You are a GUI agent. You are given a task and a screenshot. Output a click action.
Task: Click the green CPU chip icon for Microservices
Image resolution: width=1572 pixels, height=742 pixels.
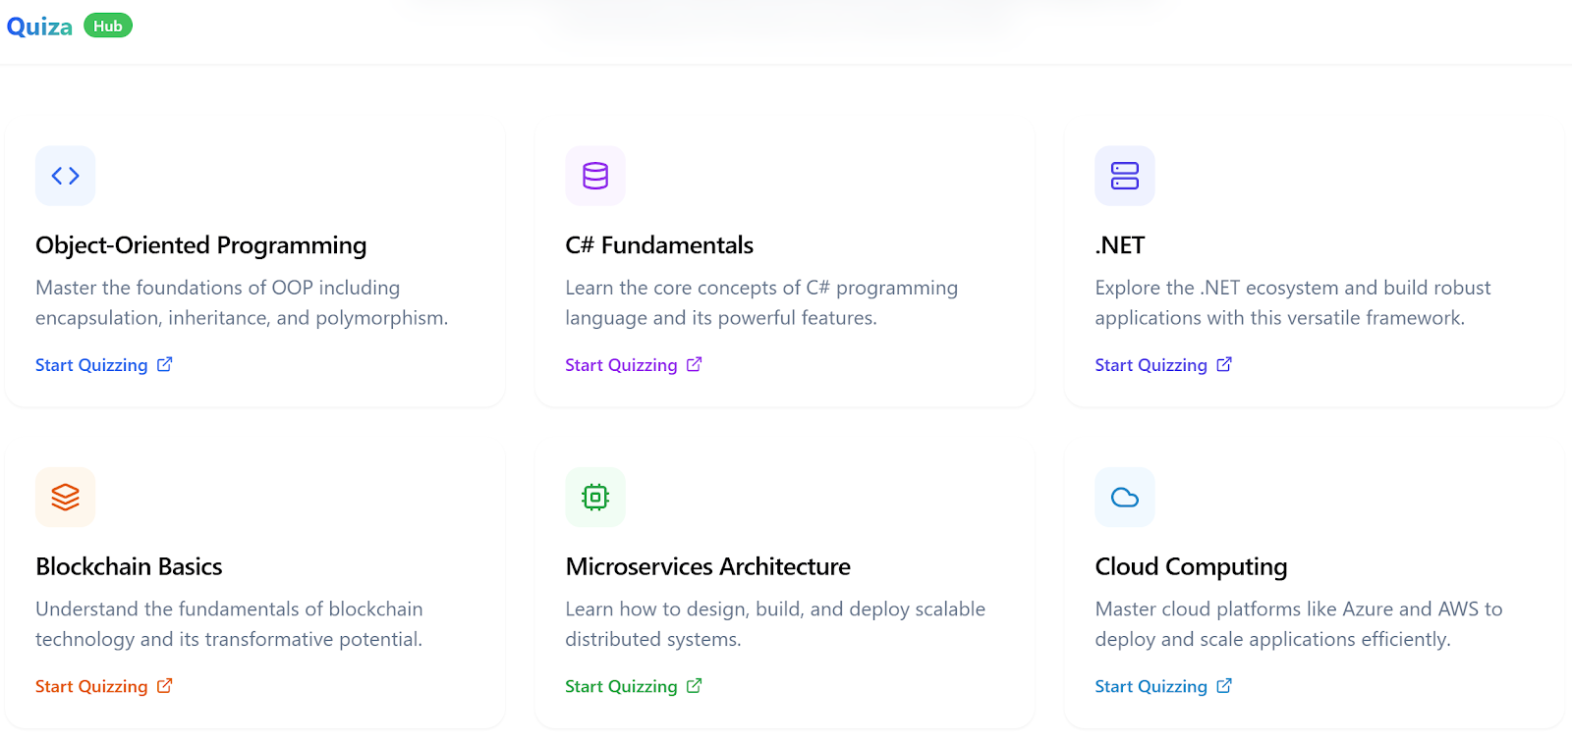[x=595, y=498]
